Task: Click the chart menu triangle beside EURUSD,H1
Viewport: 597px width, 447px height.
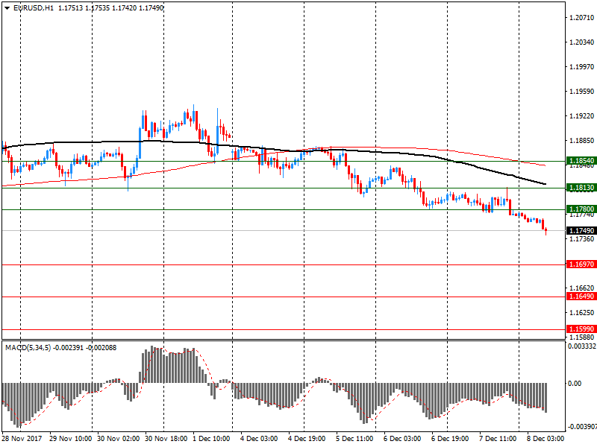Action: 5,7
